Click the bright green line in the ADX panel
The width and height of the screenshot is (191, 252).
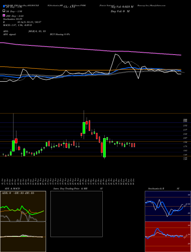(x=22, y=210)
